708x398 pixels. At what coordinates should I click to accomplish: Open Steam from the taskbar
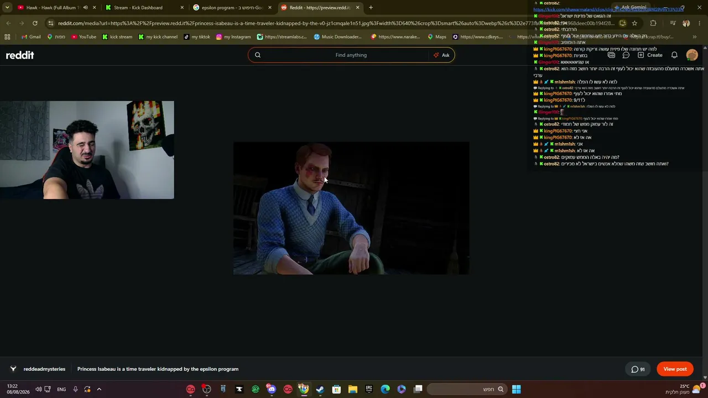[320, 389]
